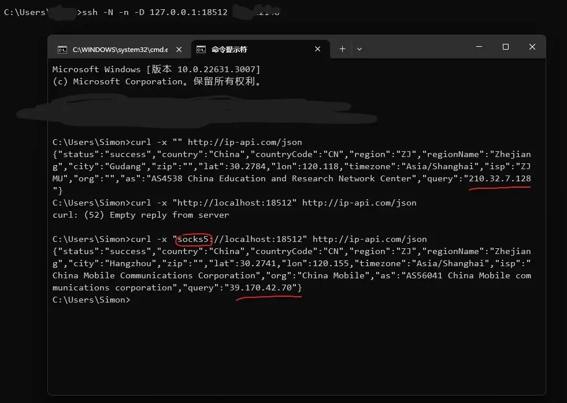Click the underlined IP 39.170.42.70
The image size is (567, 403).
pos(263,288)
